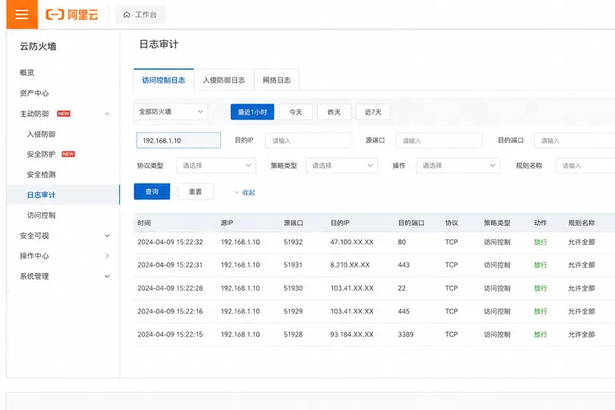Select 概览 in the sidebar
The image size is (615, 410).
coord(27,73)
